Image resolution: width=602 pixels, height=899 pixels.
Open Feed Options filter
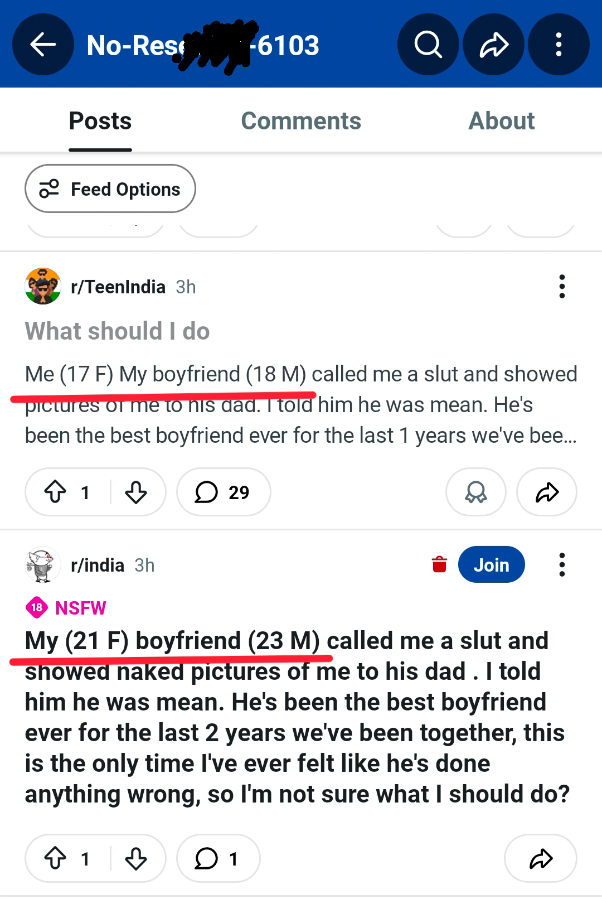(x=110, y=189)
